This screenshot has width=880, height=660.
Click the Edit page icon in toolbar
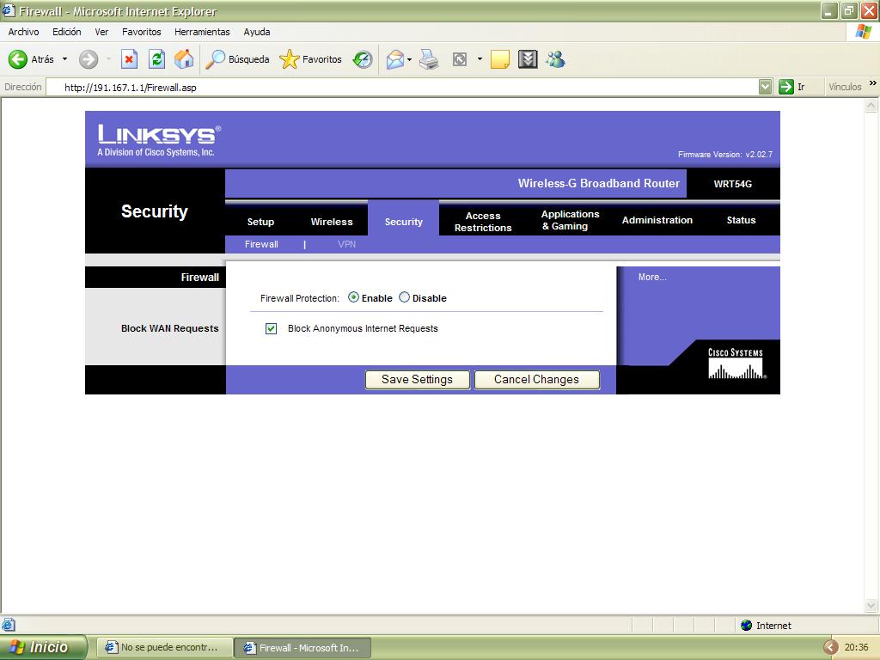click(460, 59)
